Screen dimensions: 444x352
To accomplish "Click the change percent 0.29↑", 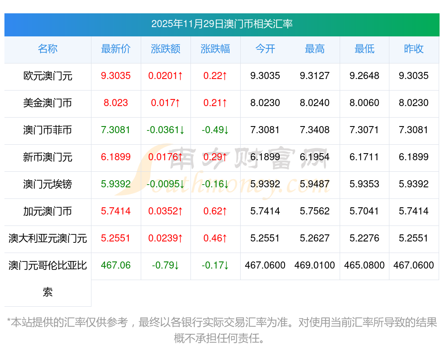I will pyautogui.click(x=215, y=157).
